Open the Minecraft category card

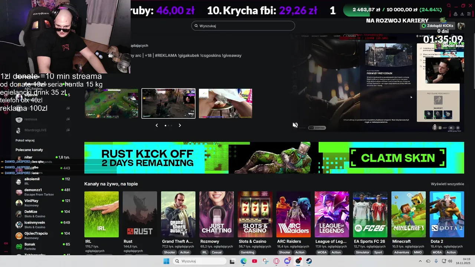tap(409, 214)
